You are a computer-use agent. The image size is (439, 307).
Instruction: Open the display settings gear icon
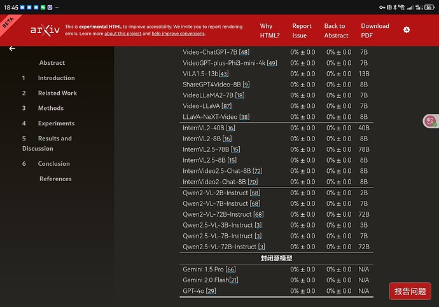pos(407,30)
